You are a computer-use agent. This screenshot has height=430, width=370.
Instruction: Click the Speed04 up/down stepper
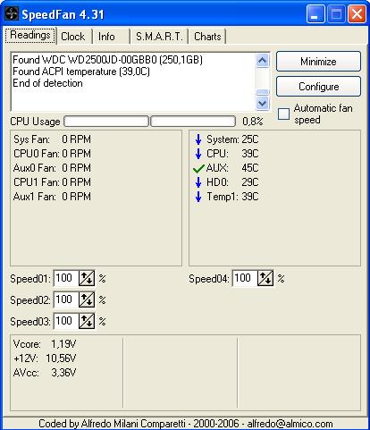pyautogui.click(x=265, y=278)
